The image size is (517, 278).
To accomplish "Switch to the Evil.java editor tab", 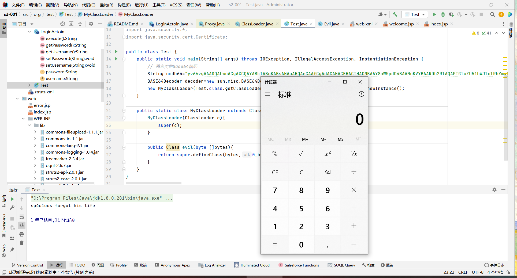I will [x=331, y=24].
